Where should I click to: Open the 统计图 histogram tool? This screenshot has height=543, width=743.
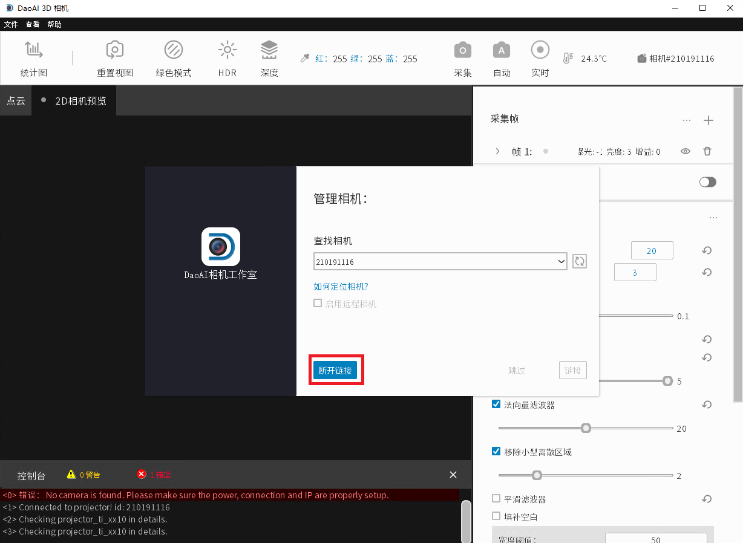pos(33,59)
